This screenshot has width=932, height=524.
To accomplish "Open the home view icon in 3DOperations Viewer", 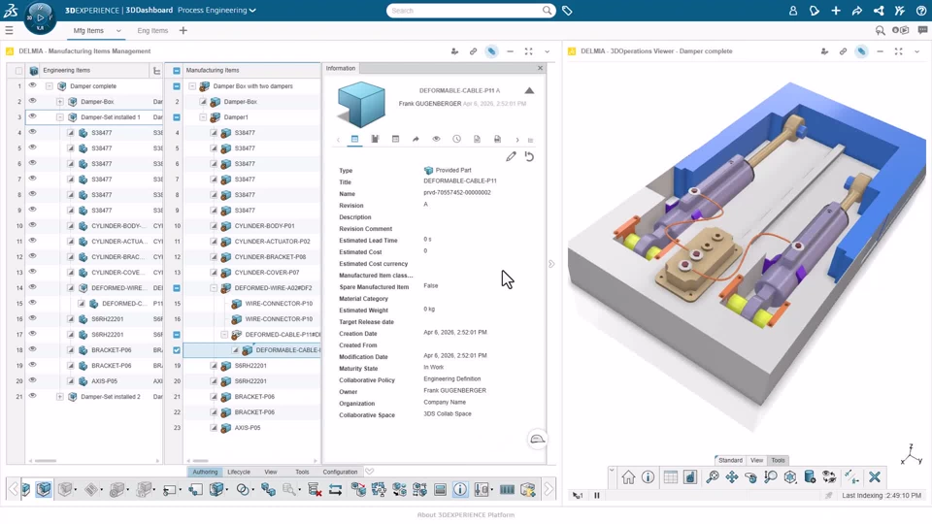I will coord(628,477).
